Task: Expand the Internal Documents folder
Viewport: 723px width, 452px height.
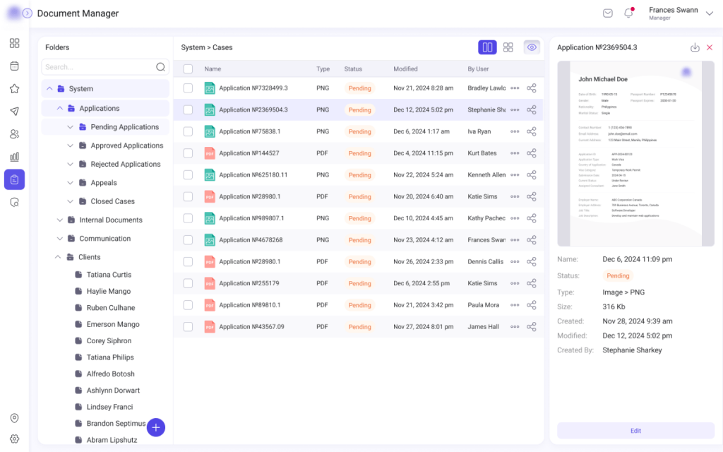Action: 60,220
